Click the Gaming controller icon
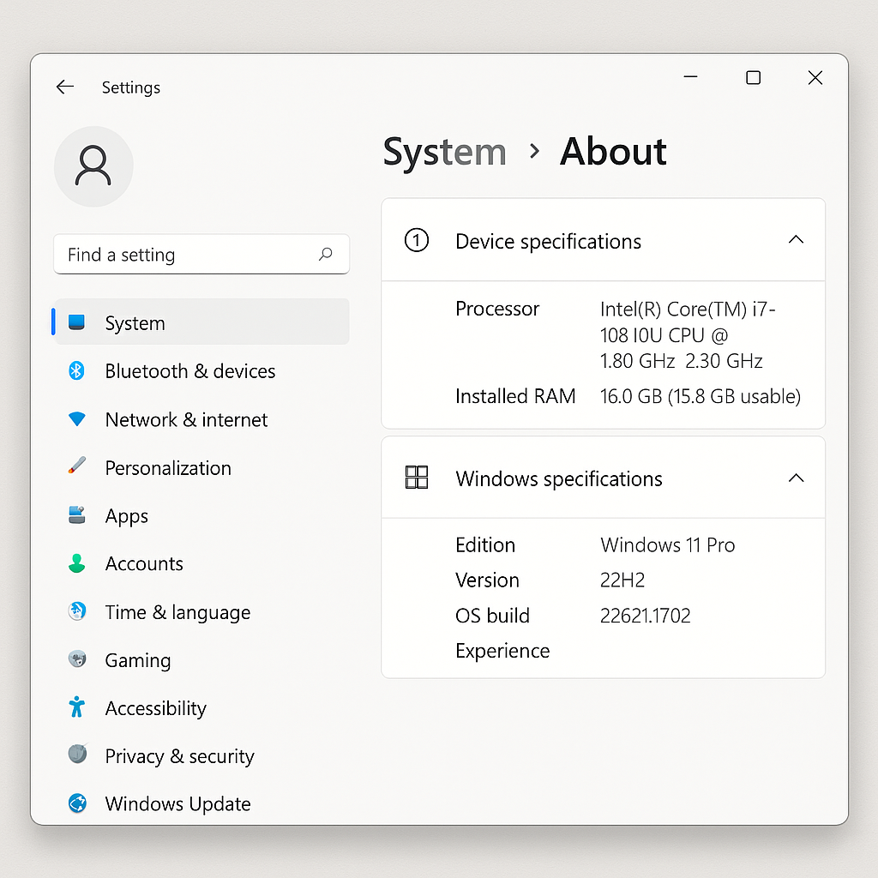This screenshot has width=878, height=878. [77, 659]
